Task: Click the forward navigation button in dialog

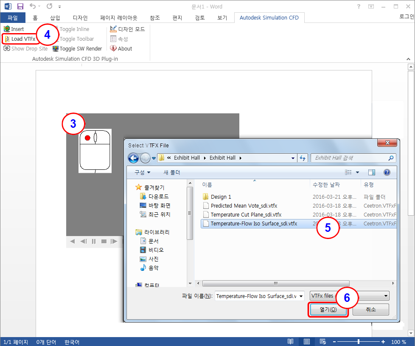Action: point(145,158)
